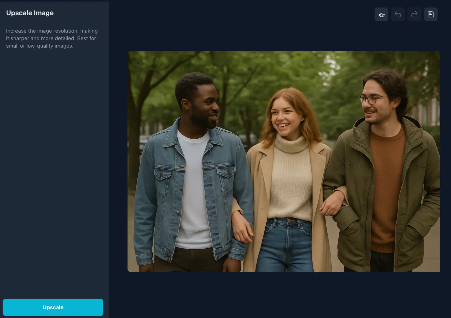This screenshot has height=318, width=451.
Task: Click the left sidebar panel background
Action: (x=53, y=159)
